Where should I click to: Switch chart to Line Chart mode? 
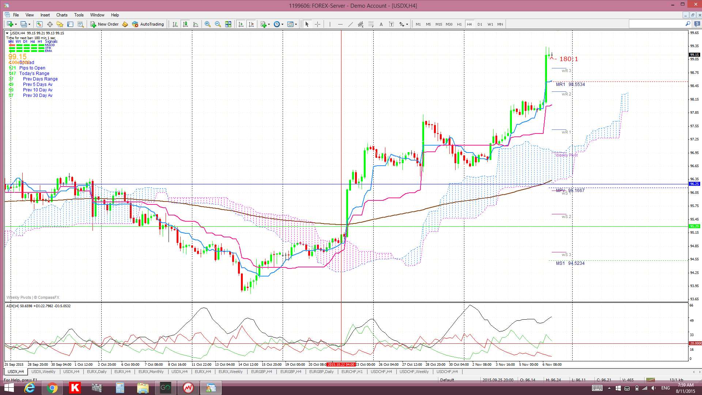196,24
